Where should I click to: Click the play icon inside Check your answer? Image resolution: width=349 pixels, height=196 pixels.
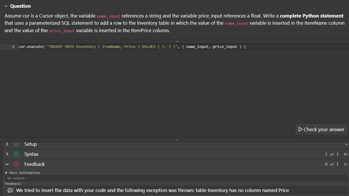click(300, 129)
